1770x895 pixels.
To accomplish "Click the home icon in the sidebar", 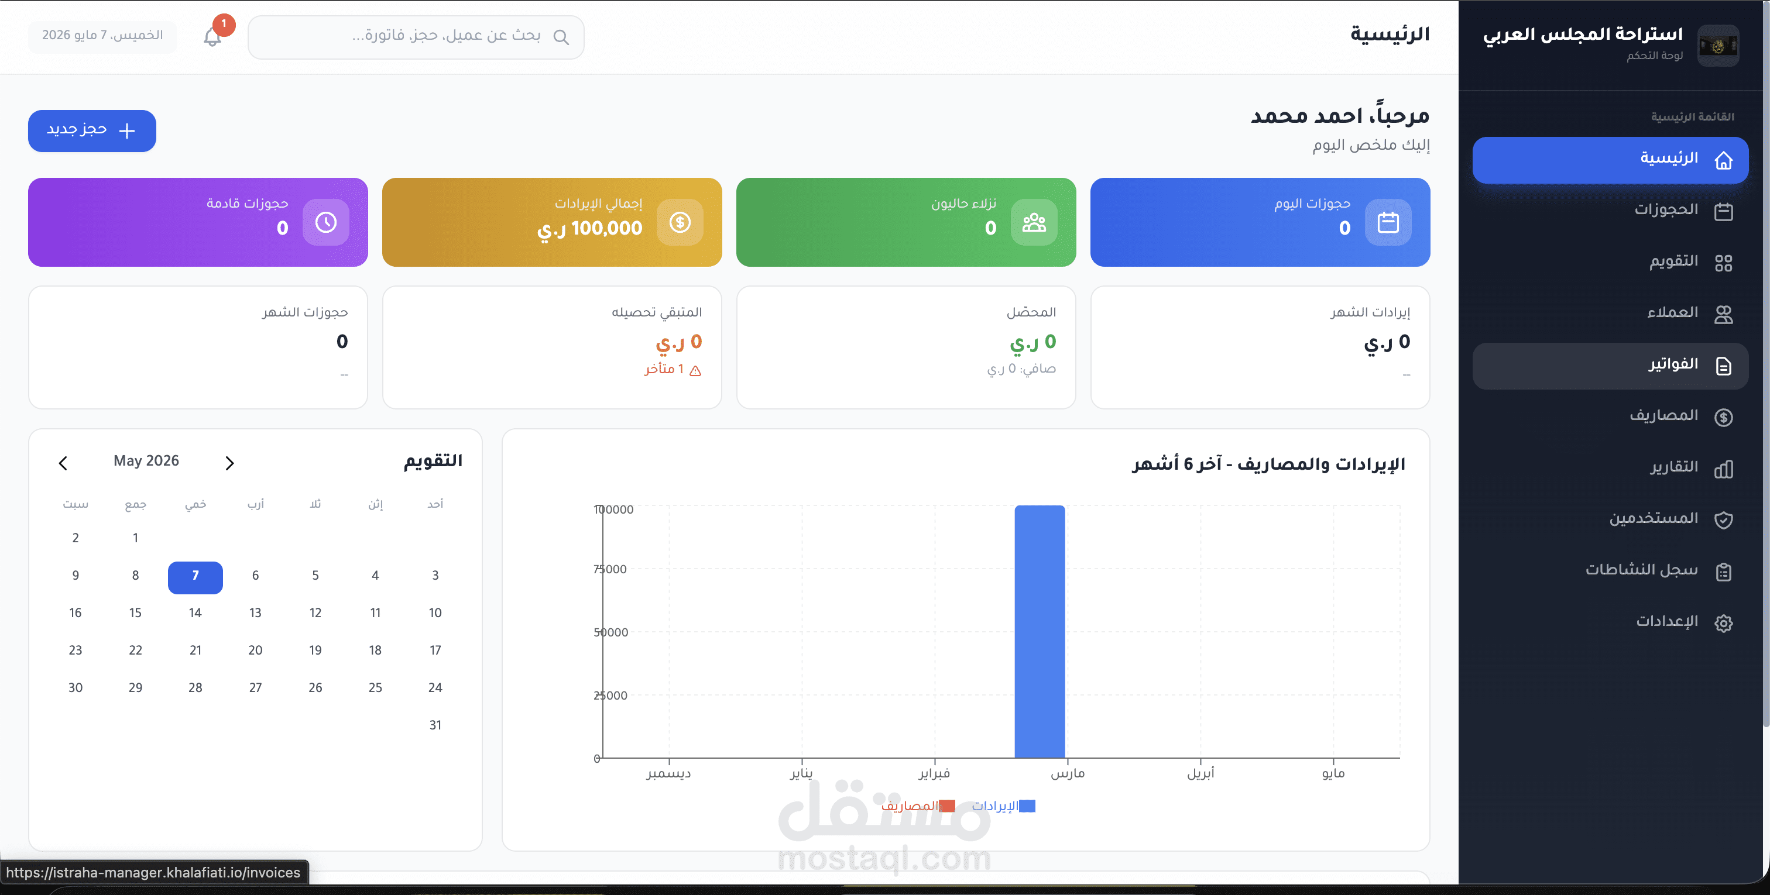I will coord(1723,160).
